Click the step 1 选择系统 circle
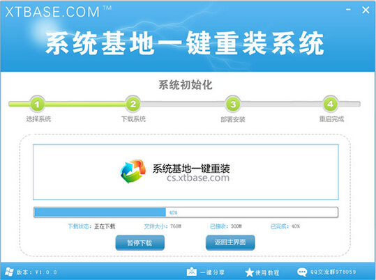This screenshot has width=376, height=280. pyautogui.click(x=37, y=104)
